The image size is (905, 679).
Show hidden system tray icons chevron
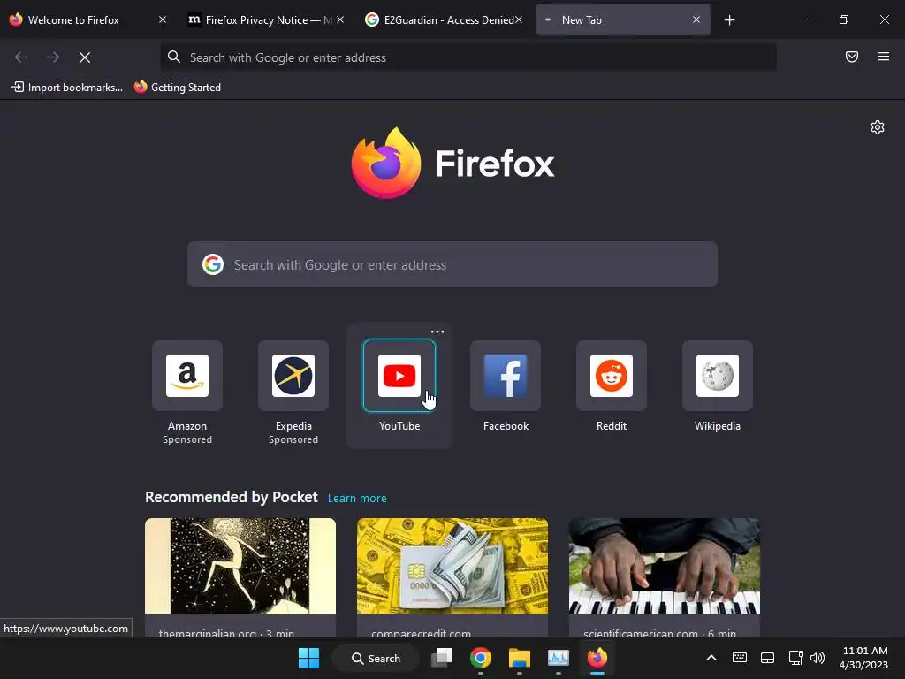coord(711,658)
